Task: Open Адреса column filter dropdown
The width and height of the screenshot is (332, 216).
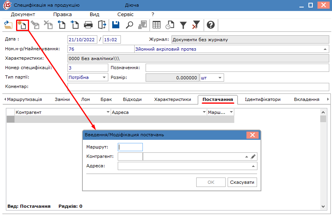Action: 204,112
